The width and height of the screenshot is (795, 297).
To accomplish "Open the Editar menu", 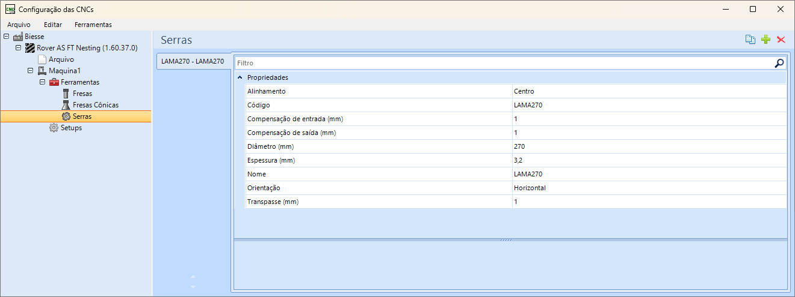I will click(x=53, y=25).
